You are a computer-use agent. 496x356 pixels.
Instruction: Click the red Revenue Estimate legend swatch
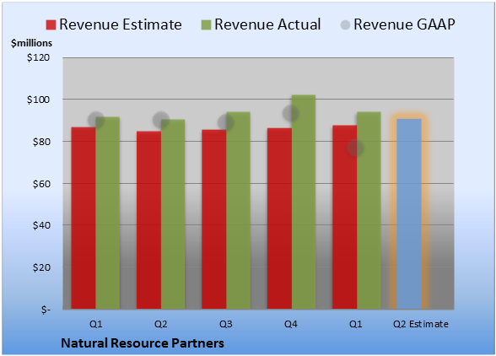51,24
